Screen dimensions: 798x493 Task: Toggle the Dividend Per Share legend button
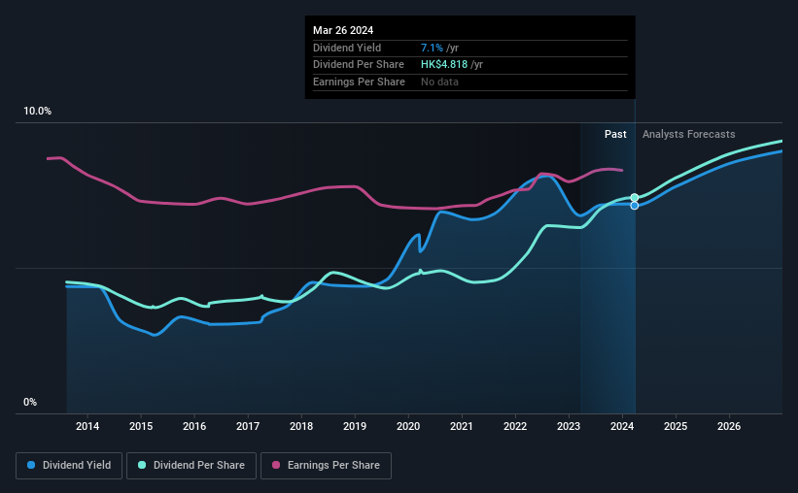(x=191, y=466)
